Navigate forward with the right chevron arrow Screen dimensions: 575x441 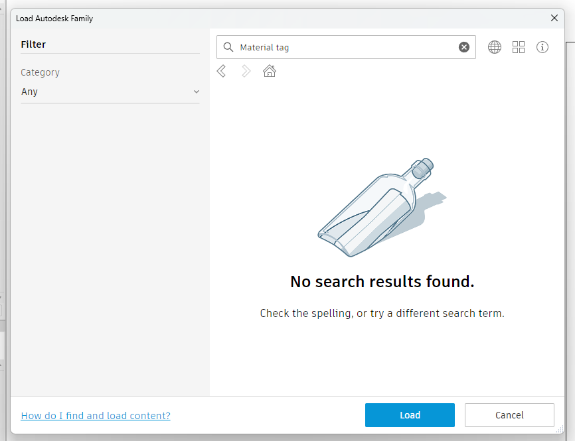[246, 71]
